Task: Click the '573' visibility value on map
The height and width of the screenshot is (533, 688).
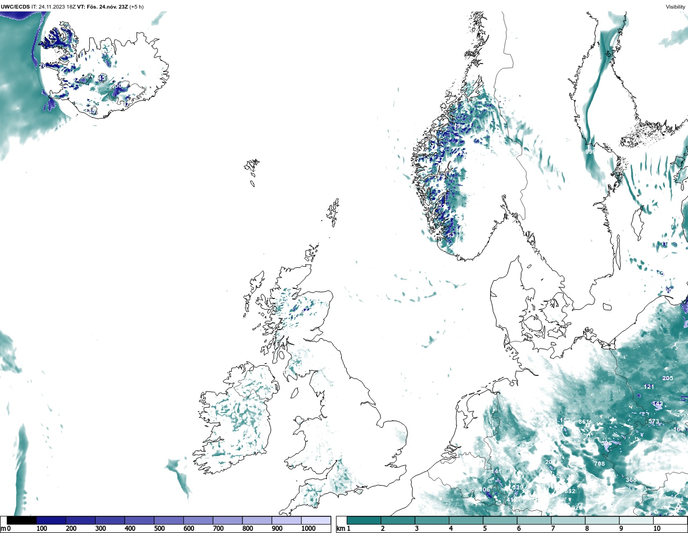Action: coord(654,422)
